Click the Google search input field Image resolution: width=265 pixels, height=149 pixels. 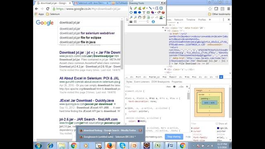coord(89,22)
